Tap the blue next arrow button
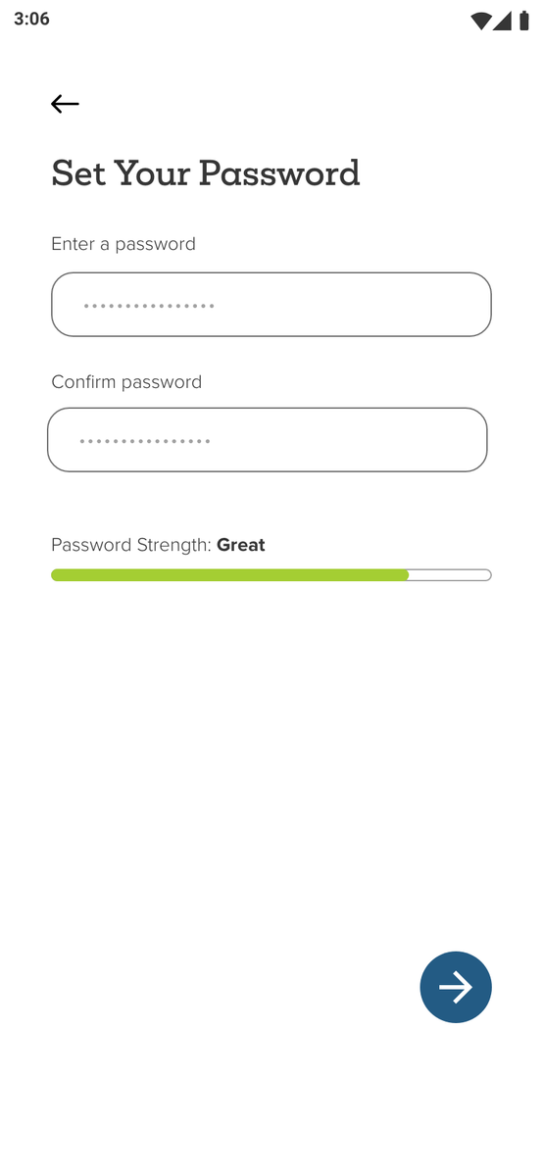 coord(455,987)
